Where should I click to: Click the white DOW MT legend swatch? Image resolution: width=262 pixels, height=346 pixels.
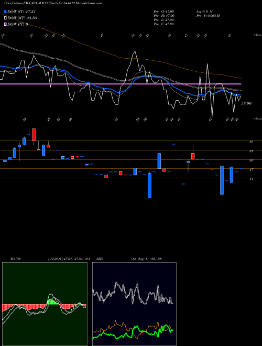tap(5, 18)
